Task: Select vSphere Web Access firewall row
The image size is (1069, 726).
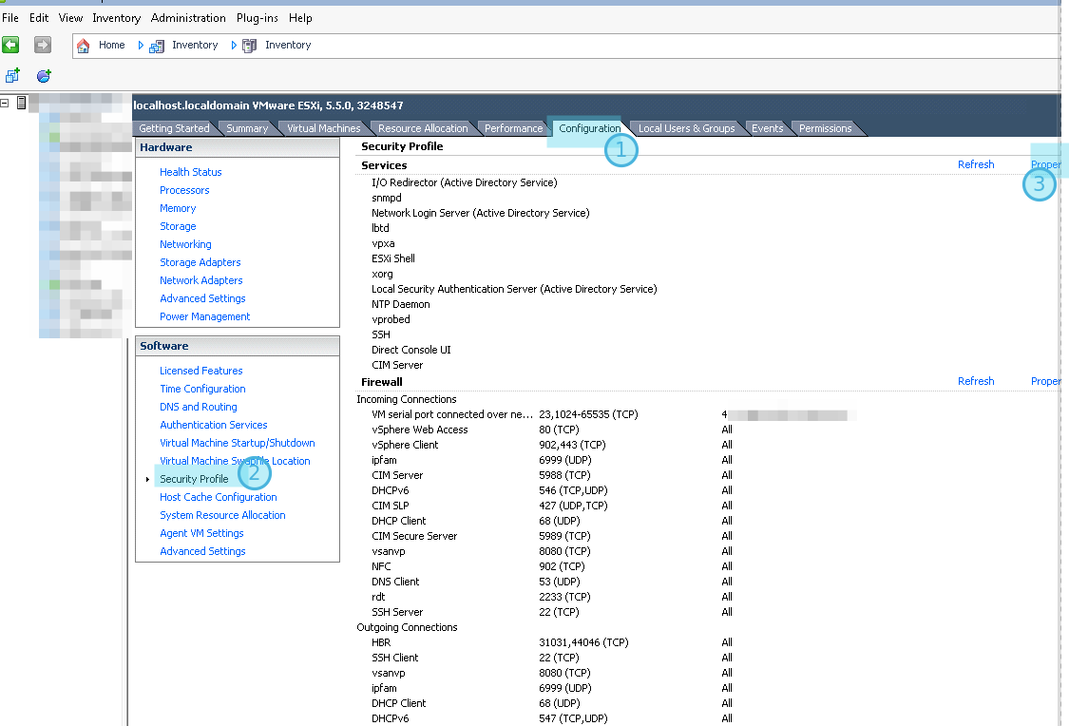Action: 552,430
